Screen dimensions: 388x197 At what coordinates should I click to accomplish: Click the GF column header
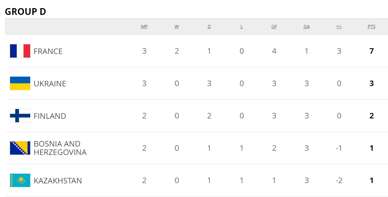[x=274, y=27]
